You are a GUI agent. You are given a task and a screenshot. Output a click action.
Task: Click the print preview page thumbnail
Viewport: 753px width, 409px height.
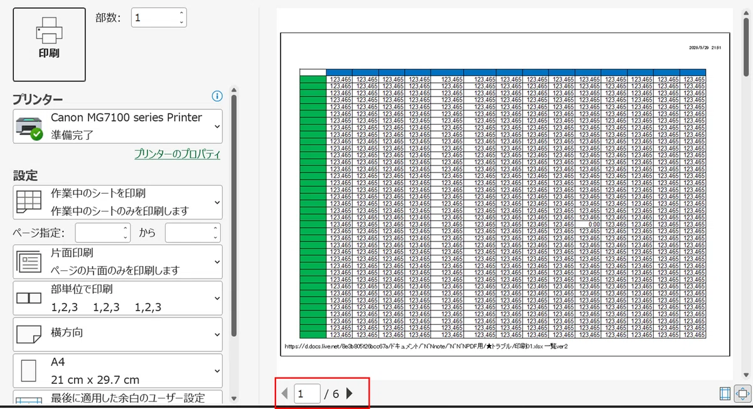[505, 194]
